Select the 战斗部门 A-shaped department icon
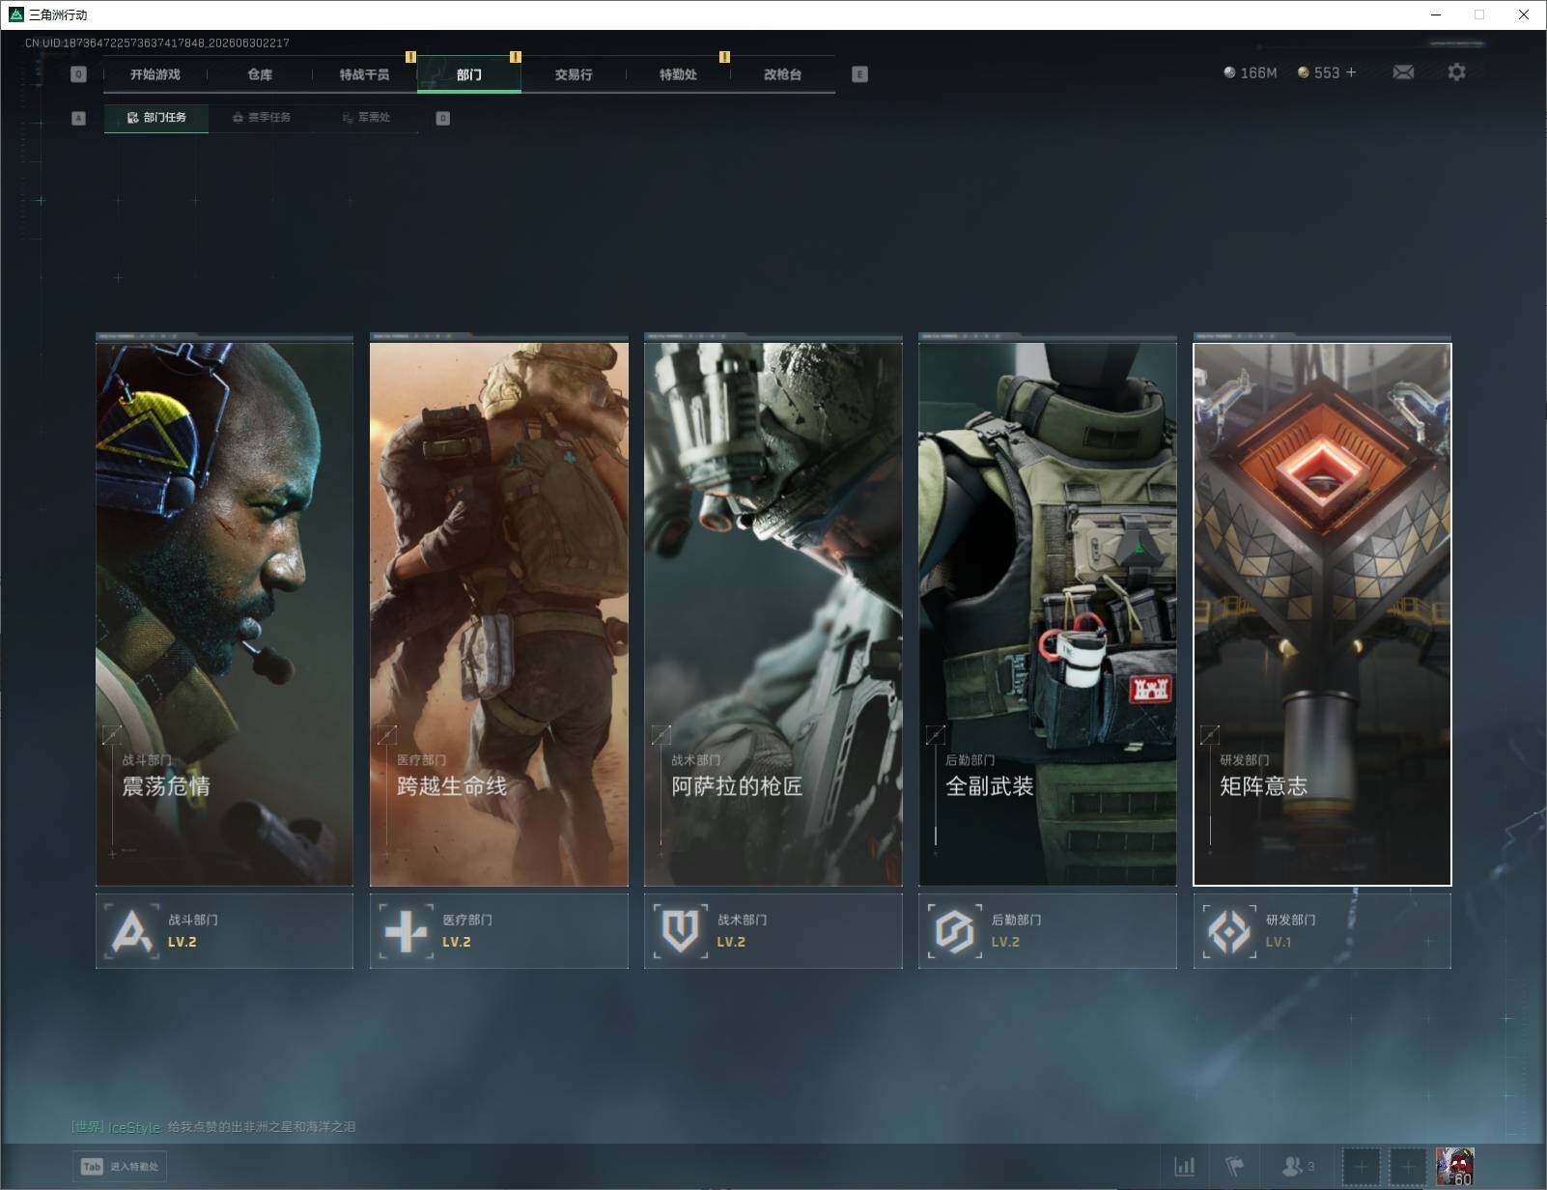The image size is (1547, 1190). (x=131, y=931)
